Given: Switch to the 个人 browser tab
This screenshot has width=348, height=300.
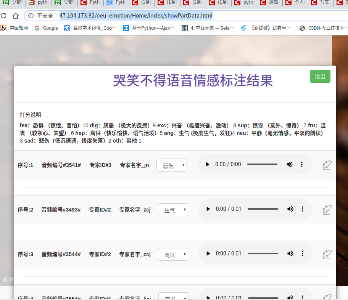Looking at the screenshot, I should click(x=295, y=2).
